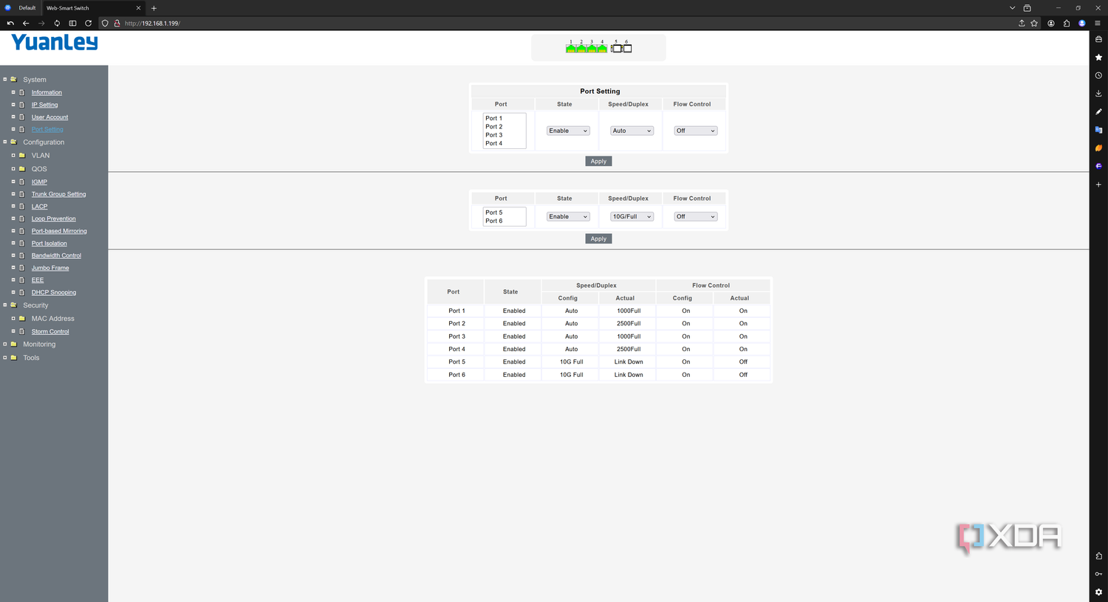This screenshot has height=602, width=1108.
Task: Open the Trunk Group Setting link
Action: point(58,194)
